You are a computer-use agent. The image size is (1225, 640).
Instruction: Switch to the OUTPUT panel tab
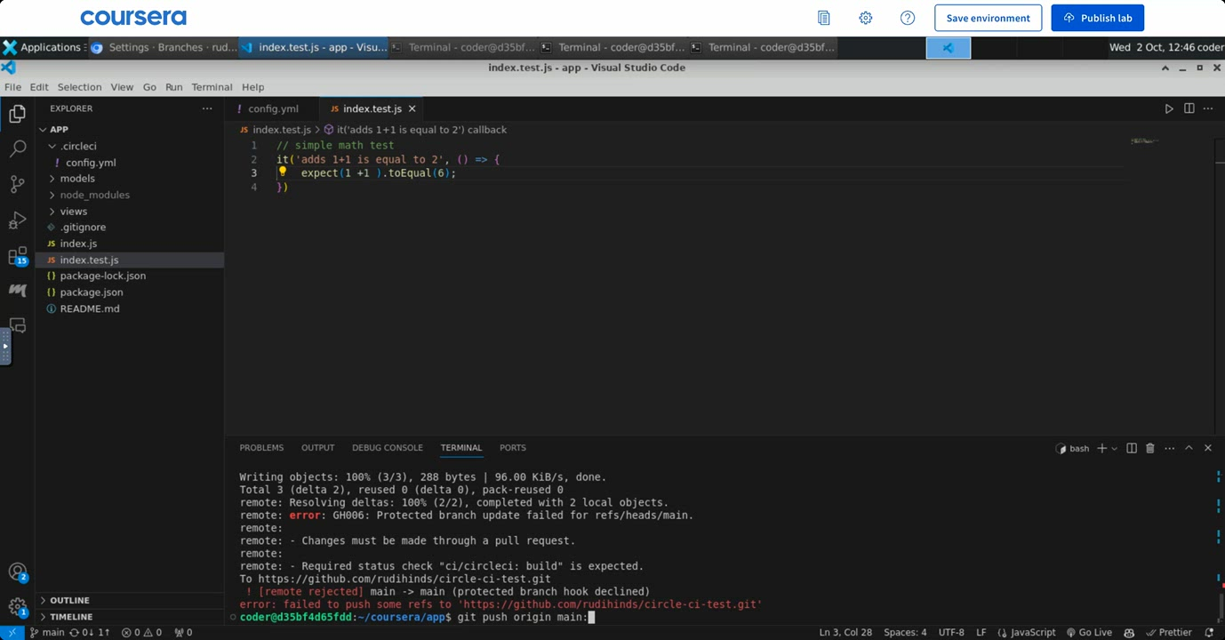point(317,448)
